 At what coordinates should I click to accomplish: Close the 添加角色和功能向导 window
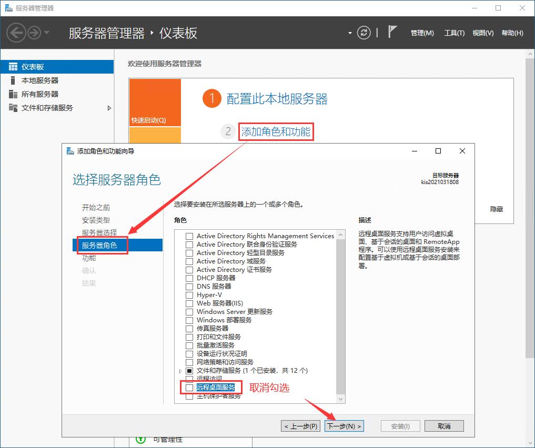pos(462,151)
